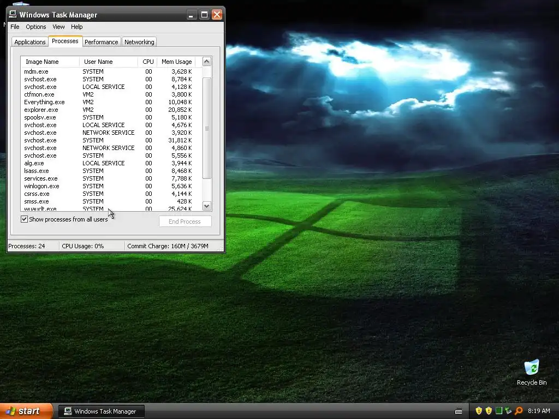Sort by CPU column header
Viewport: 559px width, 419px height.
[x=148, y=62]
